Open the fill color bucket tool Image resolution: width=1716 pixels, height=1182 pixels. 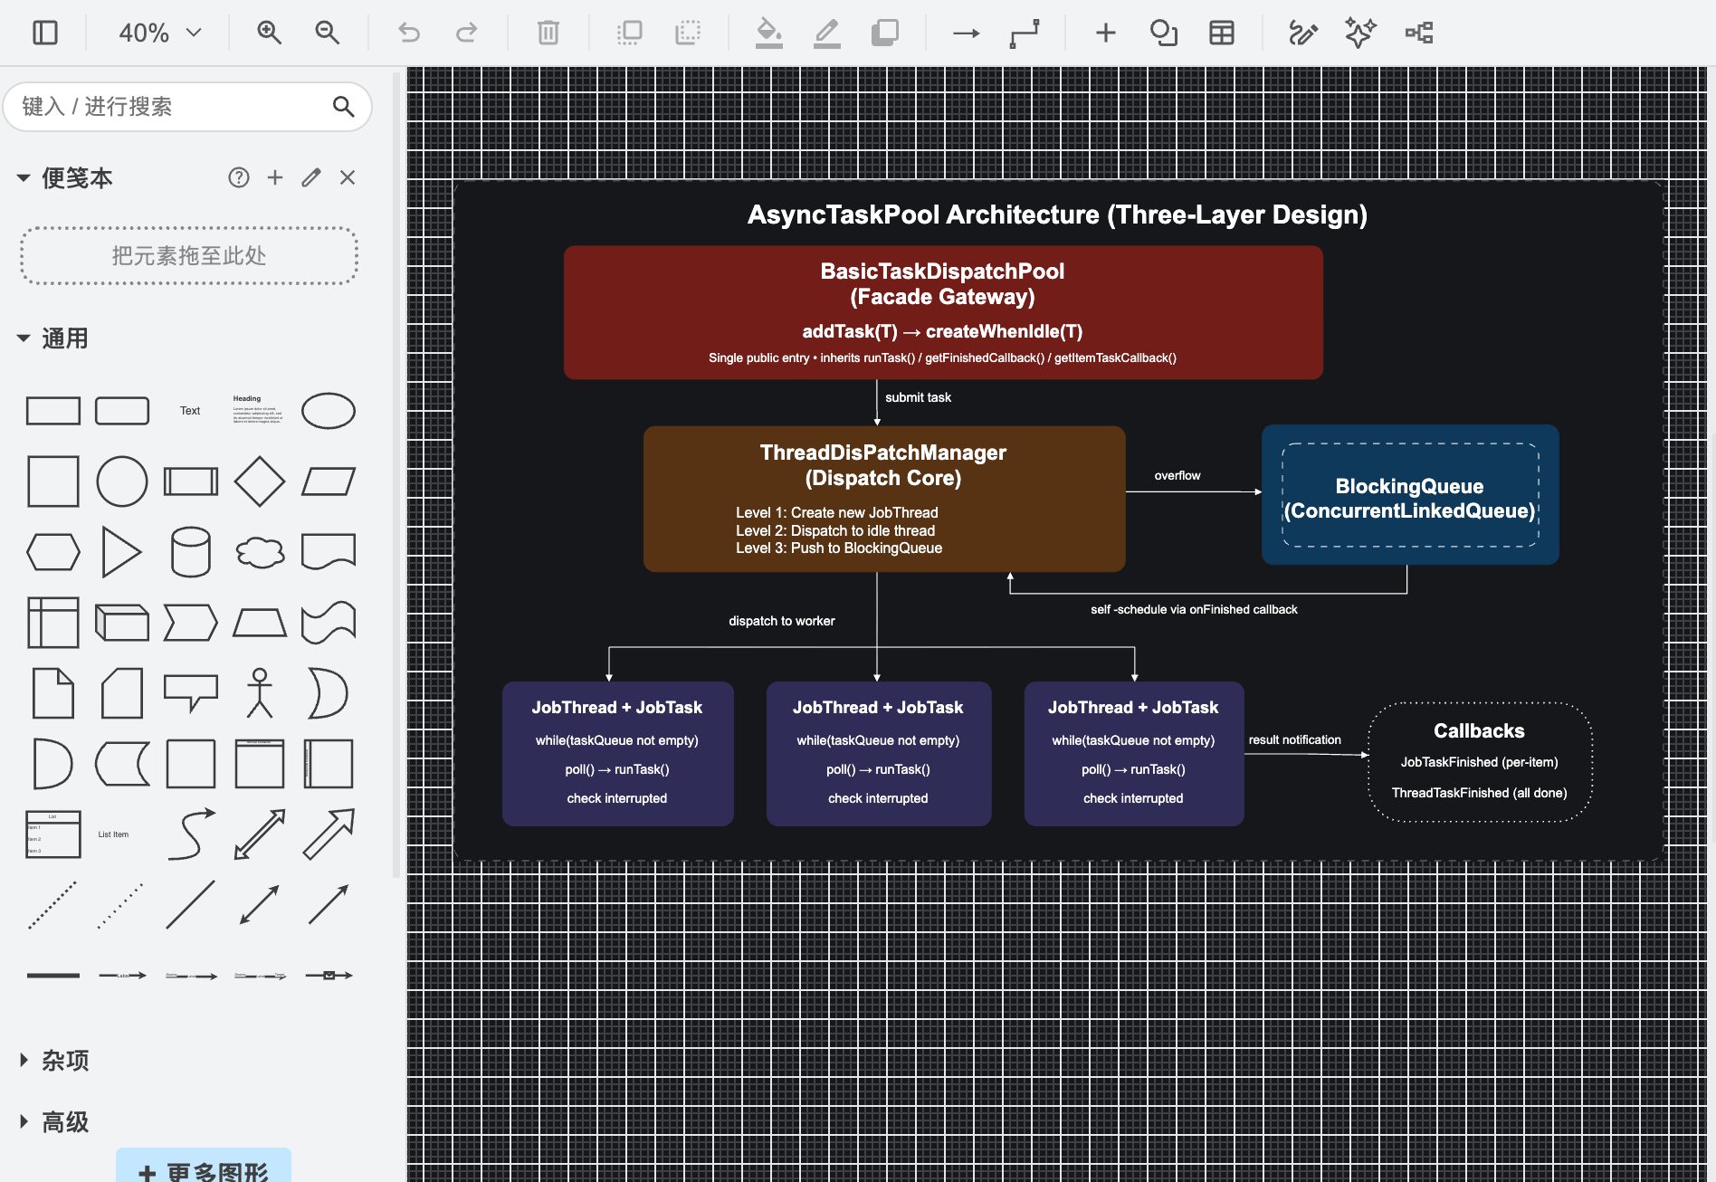(768, 33)
